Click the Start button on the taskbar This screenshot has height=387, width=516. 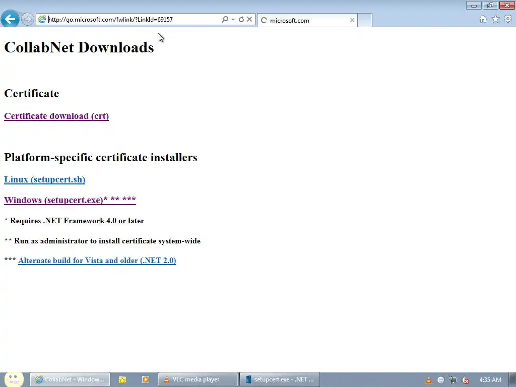14,379
